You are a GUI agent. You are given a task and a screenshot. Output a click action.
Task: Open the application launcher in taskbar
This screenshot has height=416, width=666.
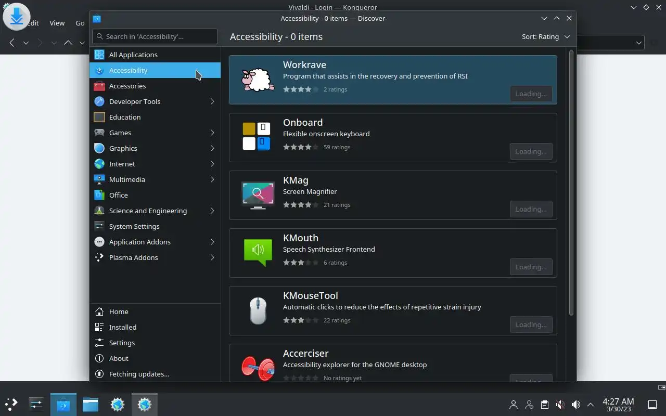(x=11, y=404)
